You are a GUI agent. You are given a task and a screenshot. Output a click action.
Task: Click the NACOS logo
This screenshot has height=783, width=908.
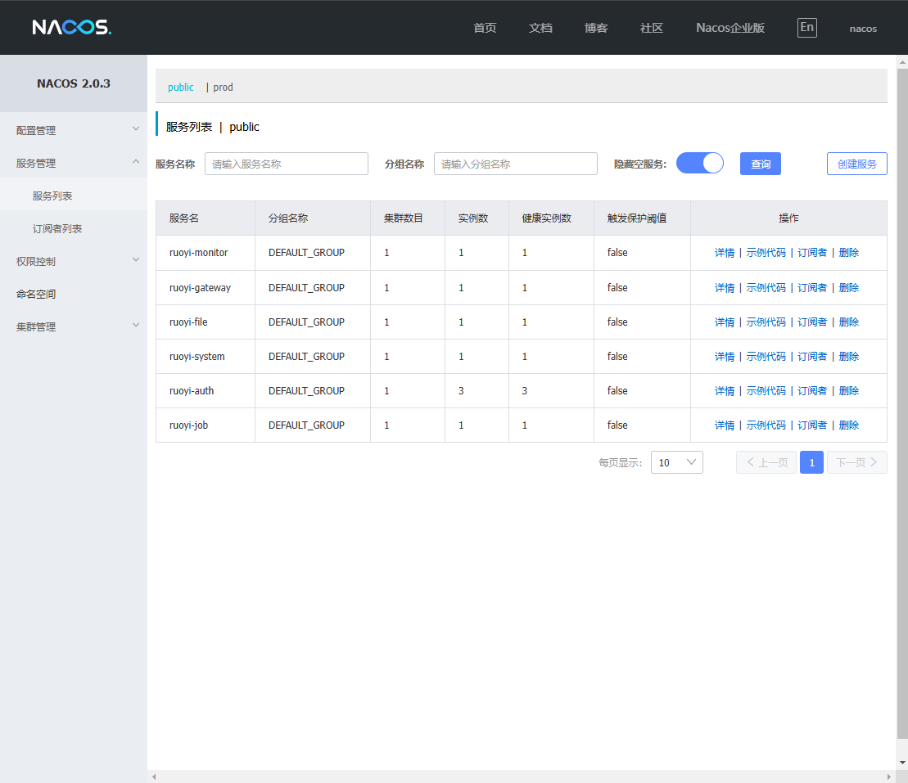[72, 27]
